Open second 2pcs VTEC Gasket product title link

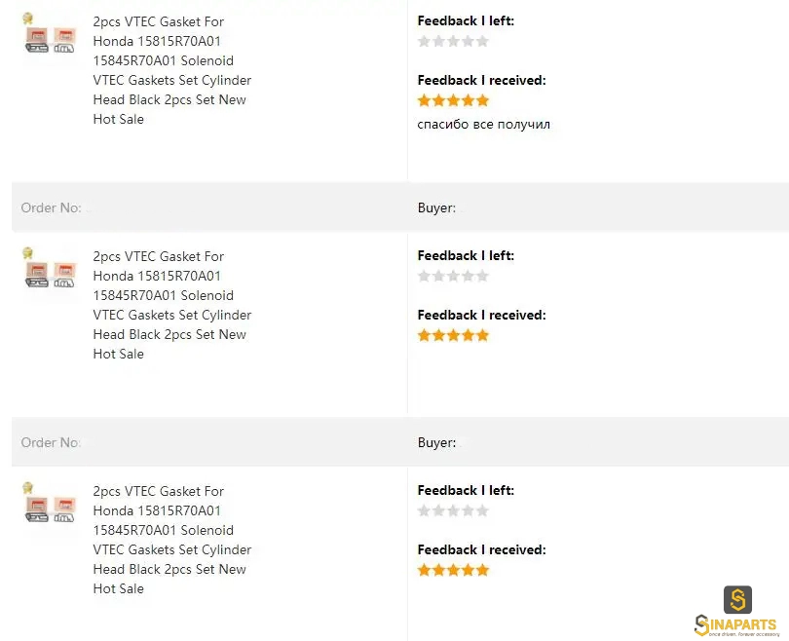(172, 305)
